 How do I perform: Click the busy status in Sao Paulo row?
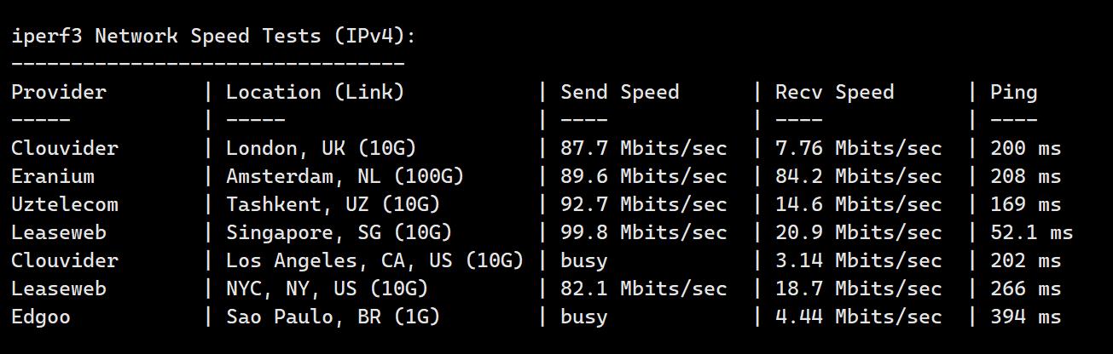click(x=583, y=317)
